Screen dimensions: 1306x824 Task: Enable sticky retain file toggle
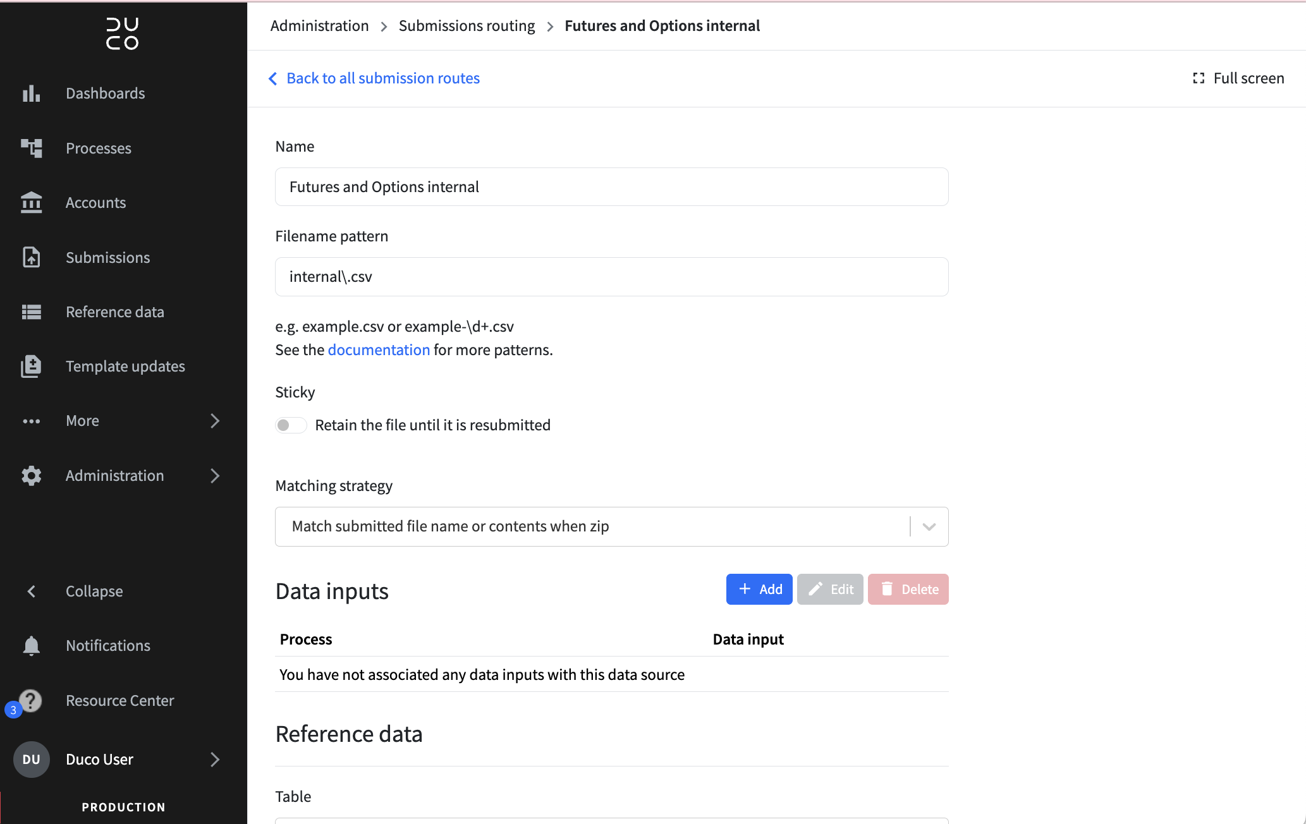(291, 425)
